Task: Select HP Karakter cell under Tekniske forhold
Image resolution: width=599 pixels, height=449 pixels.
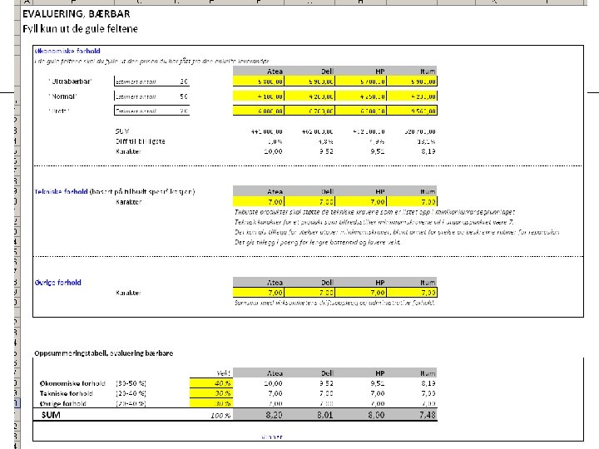Action: (360, 201)
